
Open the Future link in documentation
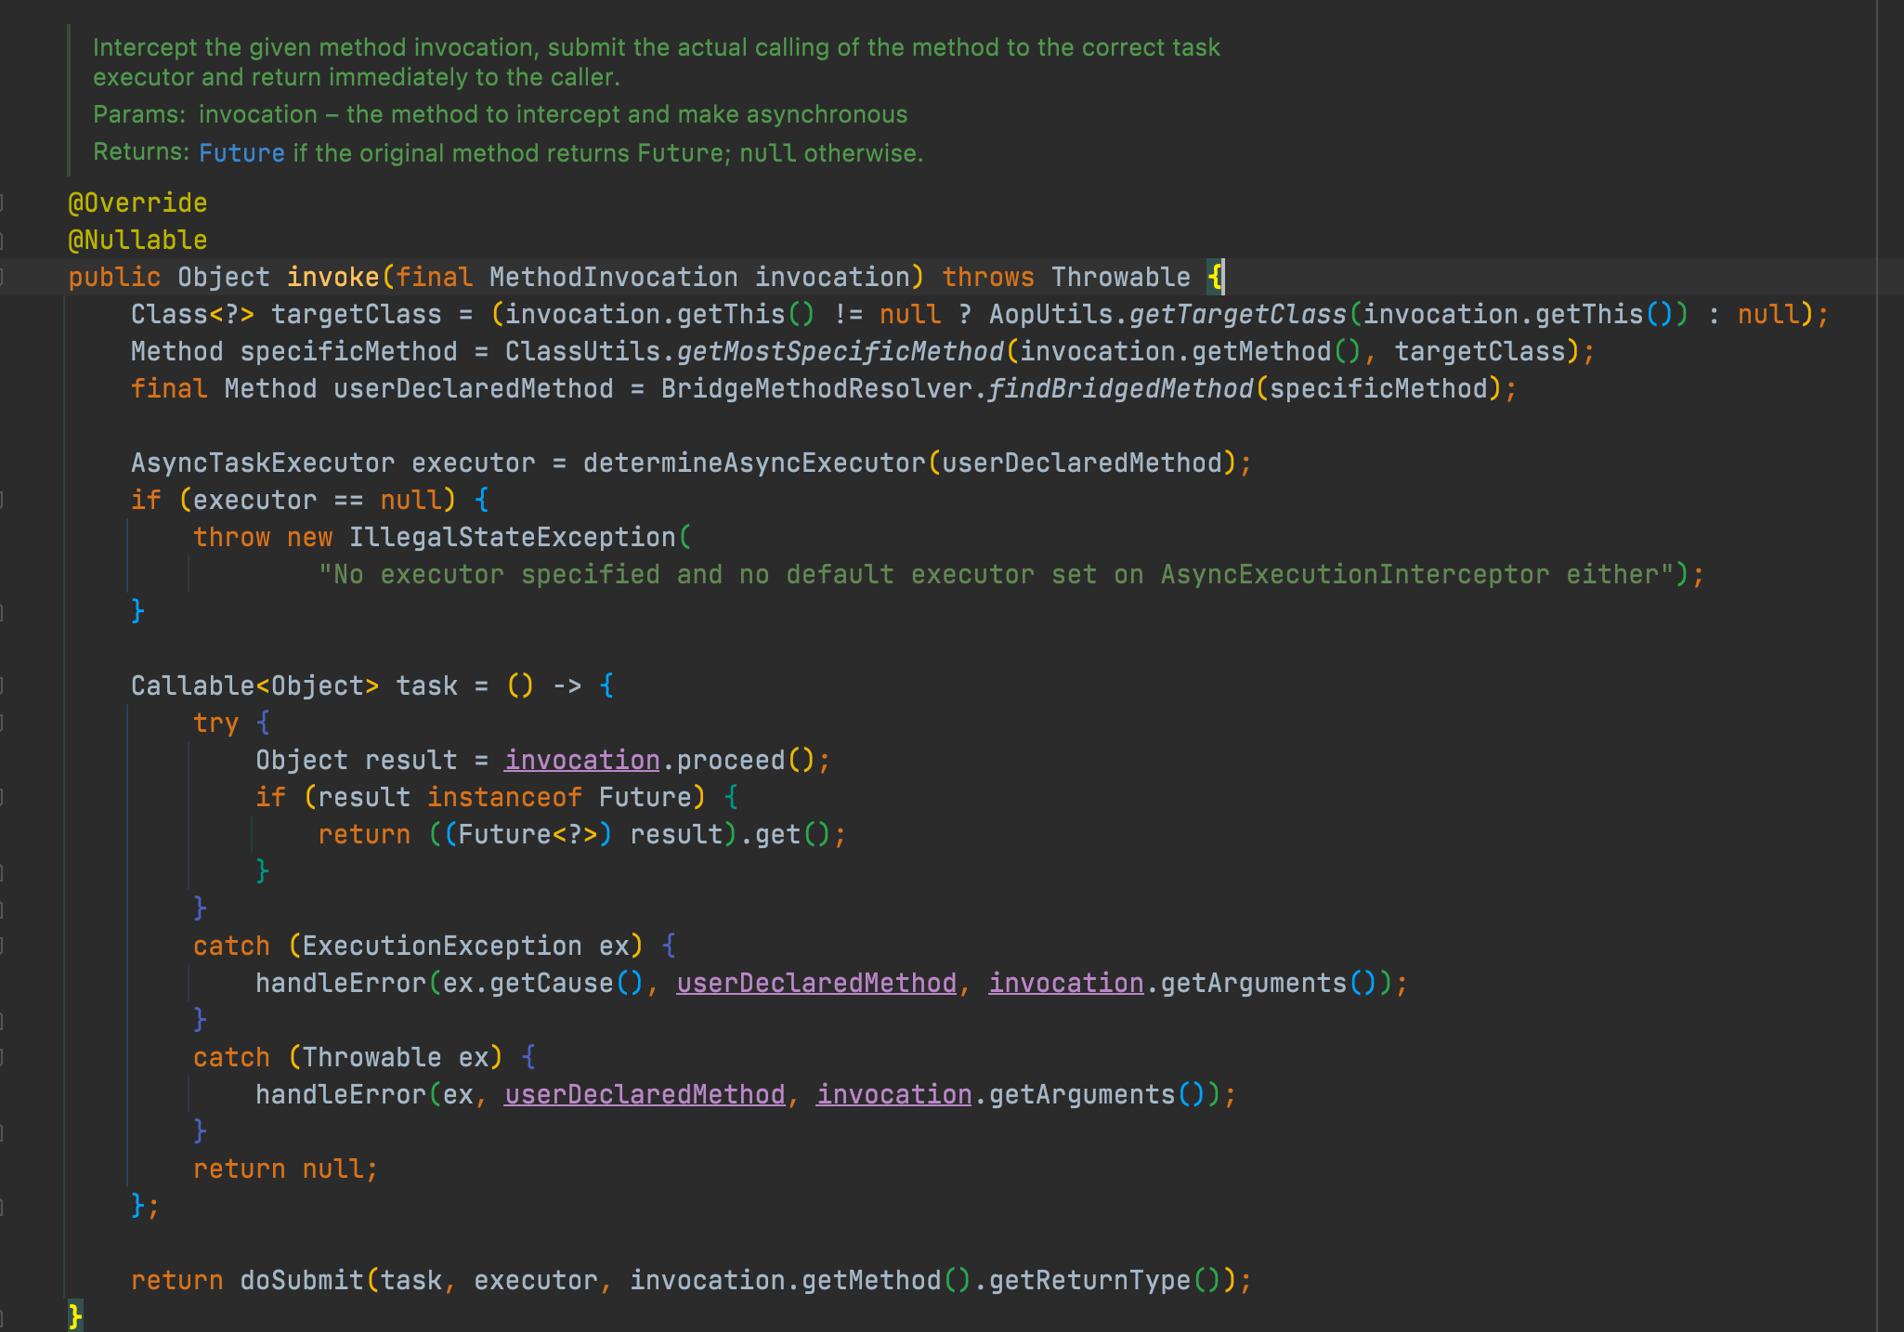click(x=241, y=153)
